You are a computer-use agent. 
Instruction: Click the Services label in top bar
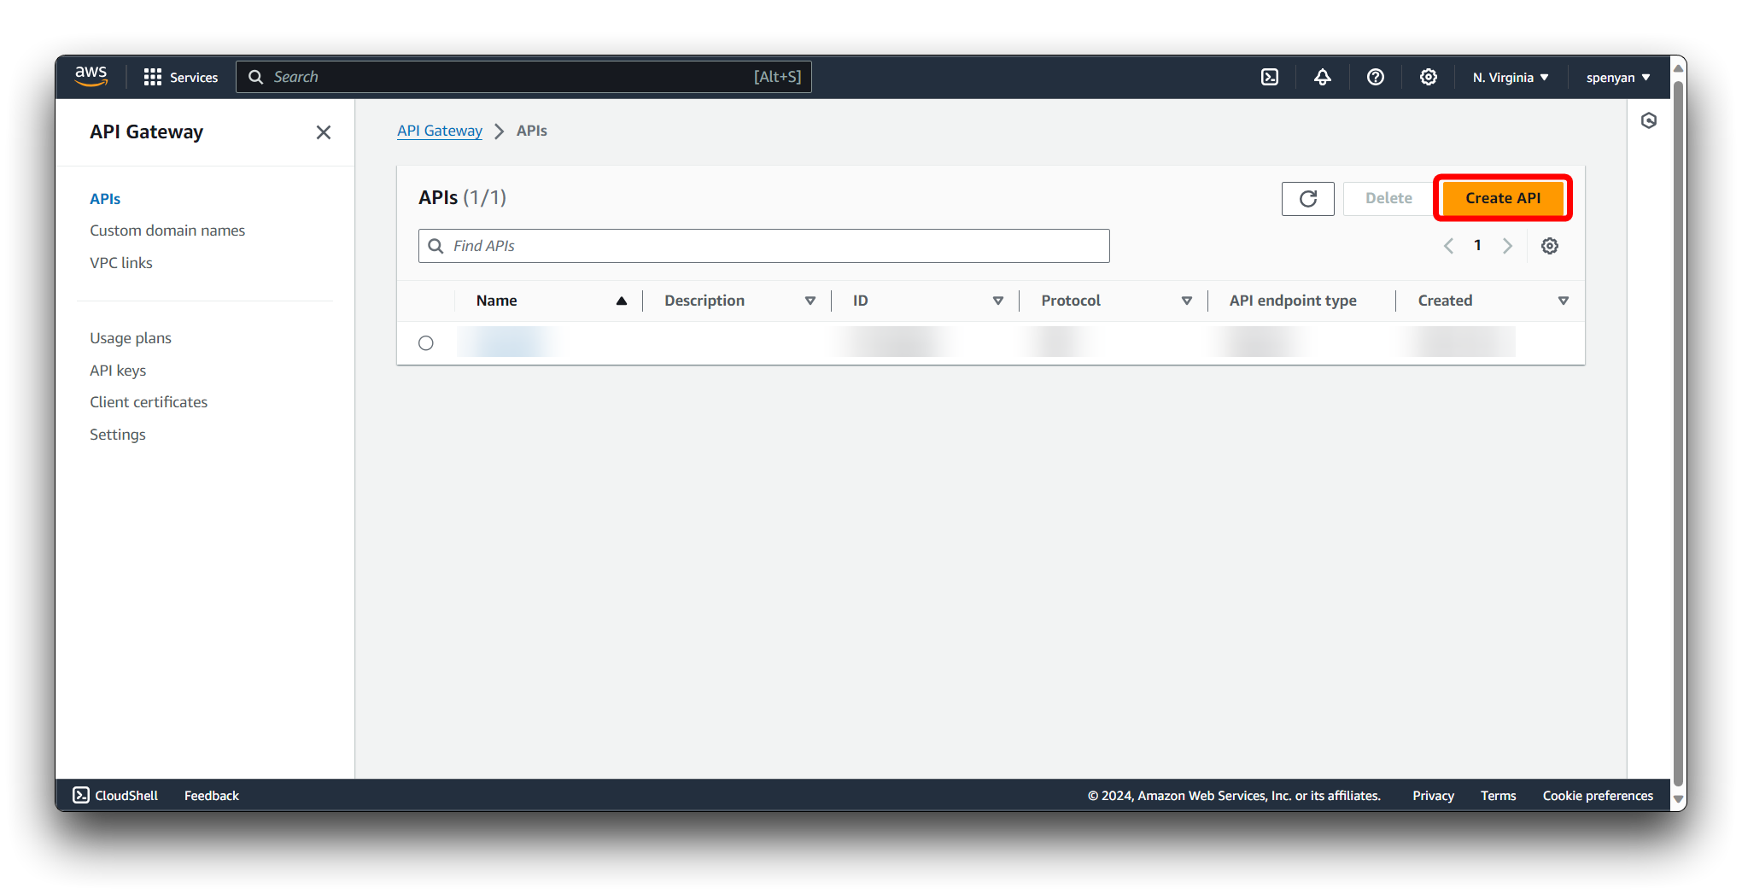point(194,77)
